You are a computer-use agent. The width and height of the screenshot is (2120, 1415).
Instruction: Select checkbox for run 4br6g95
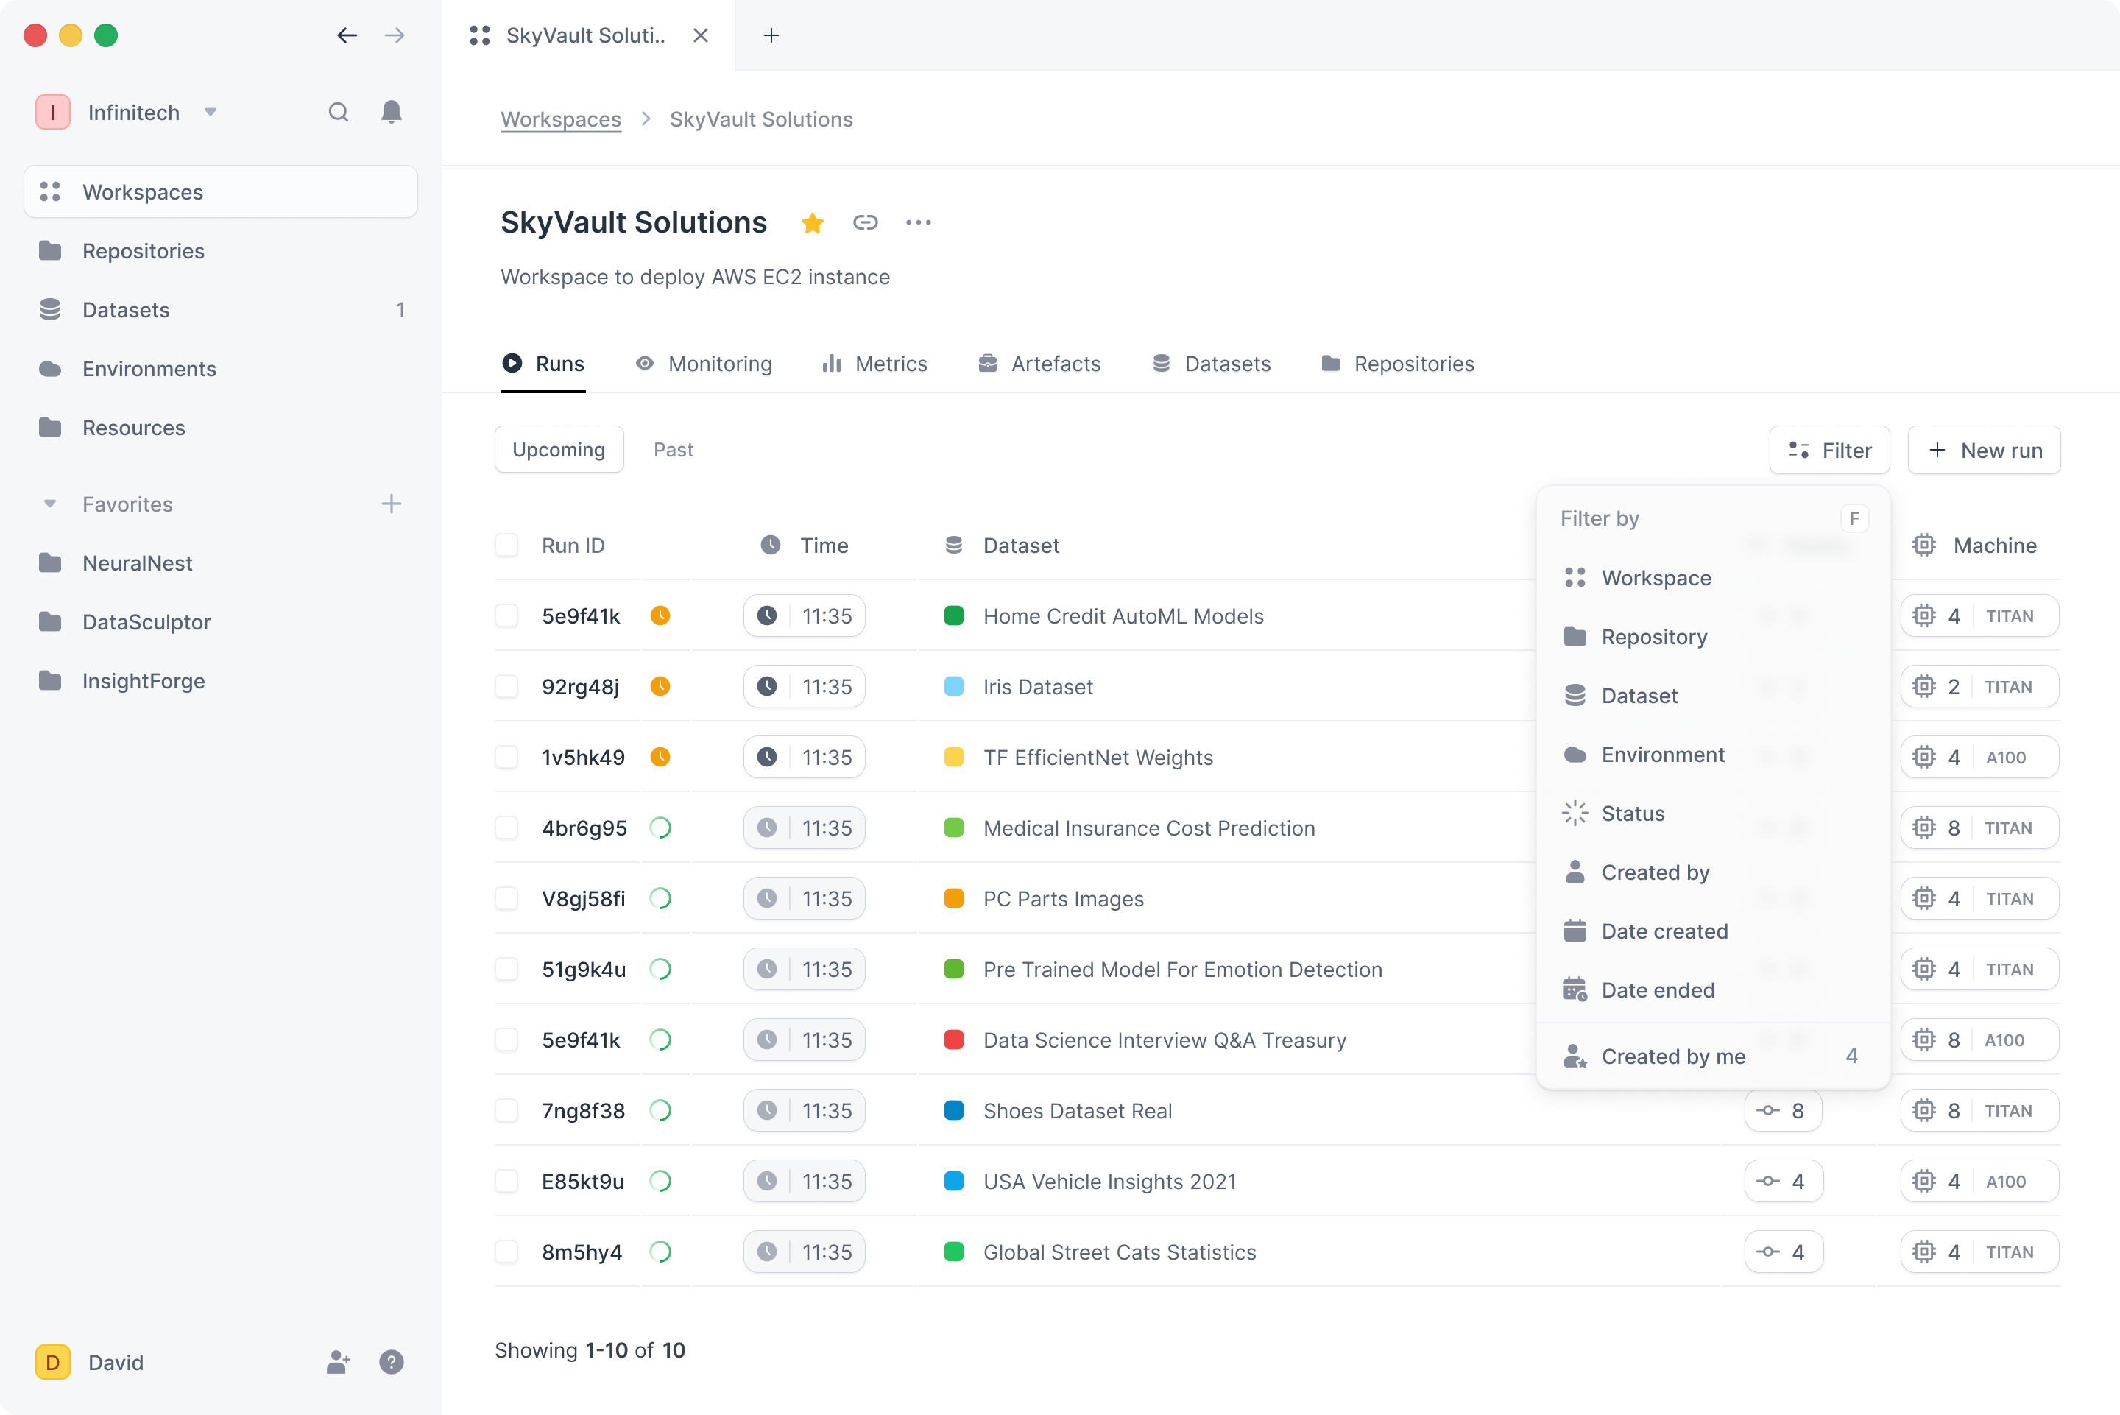507,828
